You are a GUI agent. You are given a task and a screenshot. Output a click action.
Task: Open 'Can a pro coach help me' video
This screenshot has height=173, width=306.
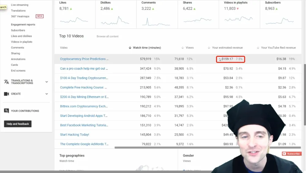[84, 69]
